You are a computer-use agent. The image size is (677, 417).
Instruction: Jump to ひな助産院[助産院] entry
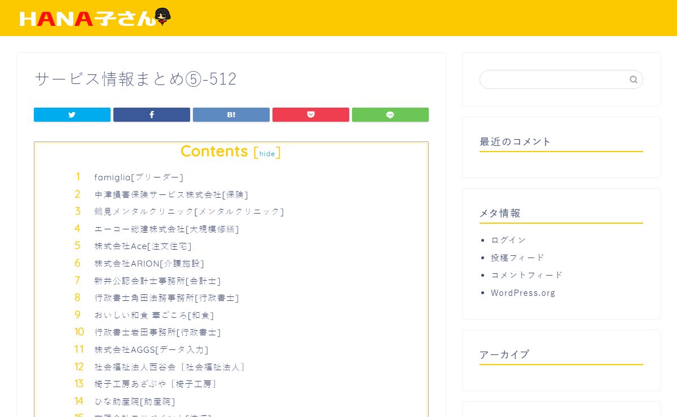[135, 401]
